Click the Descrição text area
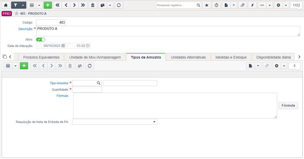This screenshot has width=304, height=159. pos(168,31)
